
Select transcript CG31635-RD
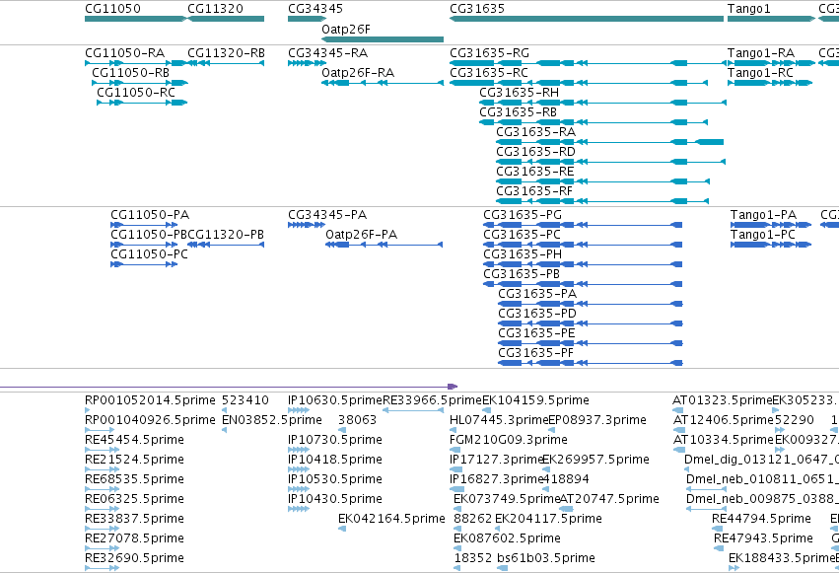coord(610,162)
